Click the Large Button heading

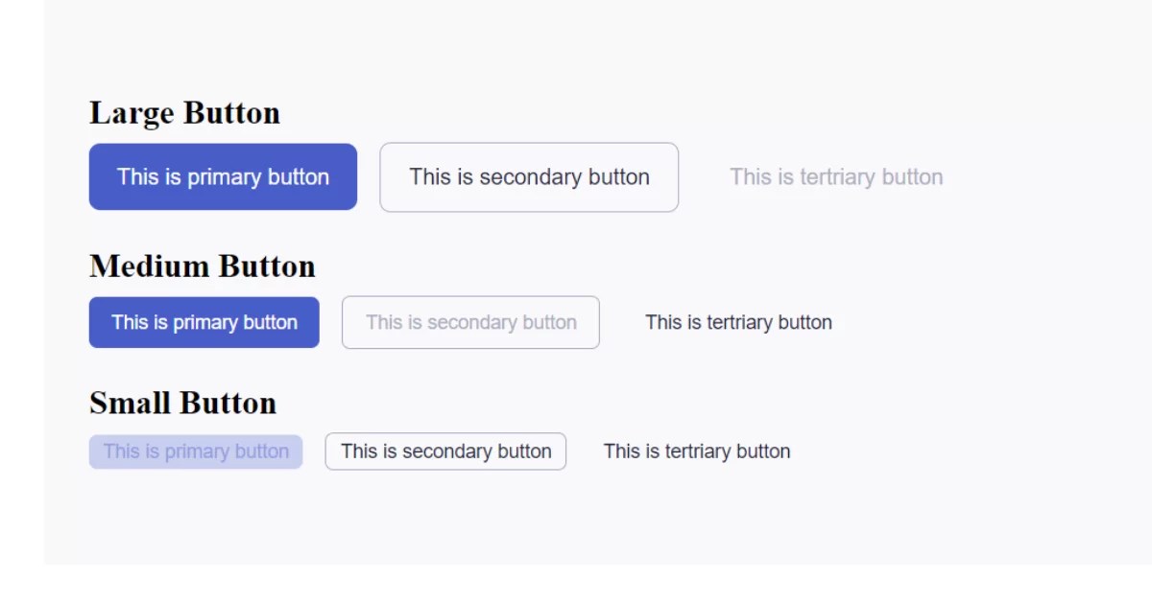(x=184, y=112)
